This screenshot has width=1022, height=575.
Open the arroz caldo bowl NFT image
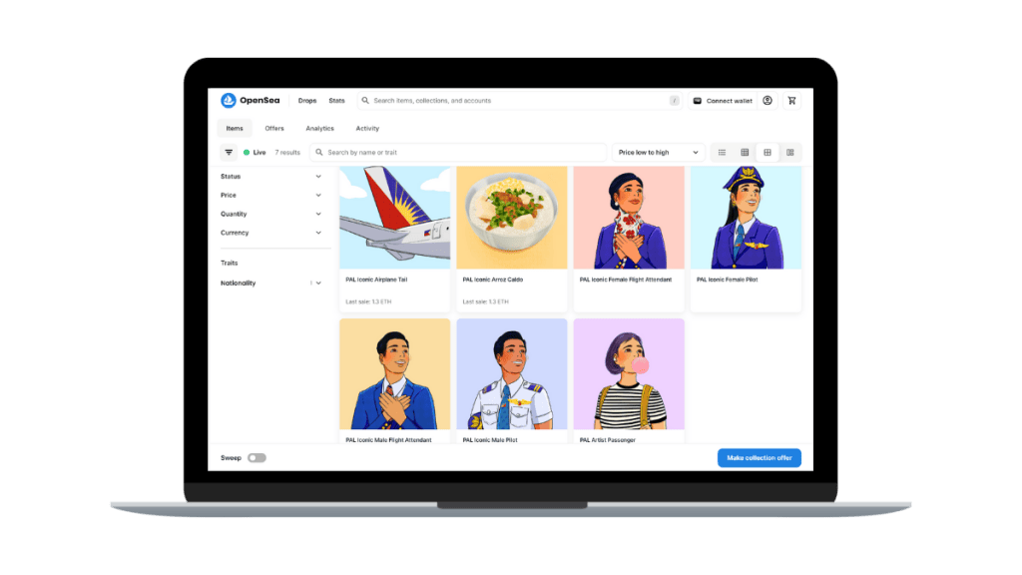[x=512, y=217]
